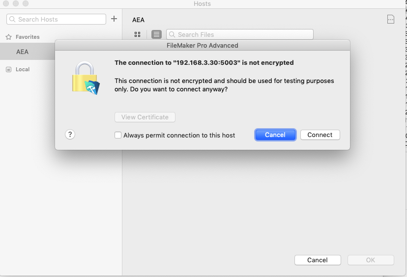407x277 pixels.
Task: Enable Always permit connection to this host
Action: coord(118,135)
